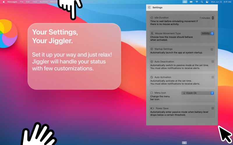The width and height of the screenshot is (233, 145).
Task: Click the 'Mouse Movement Type' label
Action: 168,33
